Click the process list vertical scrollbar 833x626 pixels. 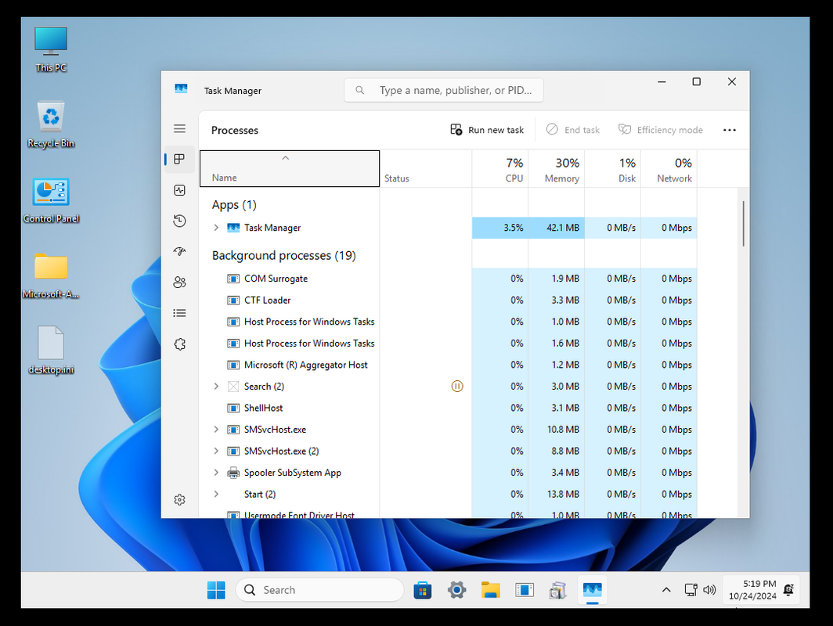tap(743, 224)
